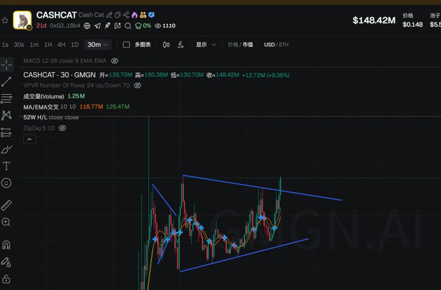Open the CASHCAT token avatar image

22,20
